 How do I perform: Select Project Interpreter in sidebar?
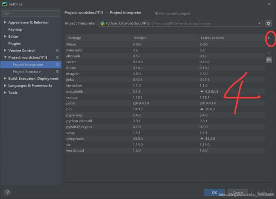point(31,64)
